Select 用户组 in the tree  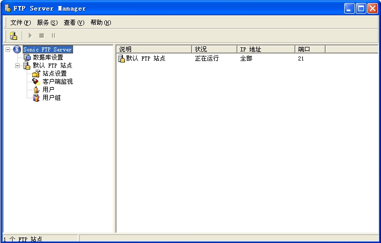51,98
